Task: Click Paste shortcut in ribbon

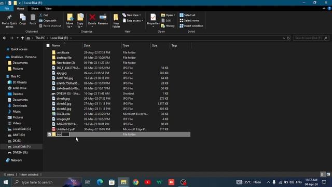Action: [50, 26]
